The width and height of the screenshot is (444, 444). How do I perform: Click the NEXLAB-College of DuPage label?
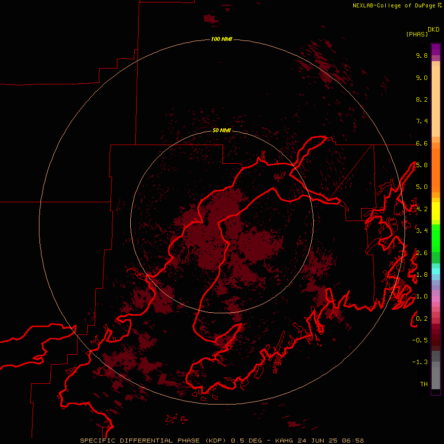click(394, 5)
